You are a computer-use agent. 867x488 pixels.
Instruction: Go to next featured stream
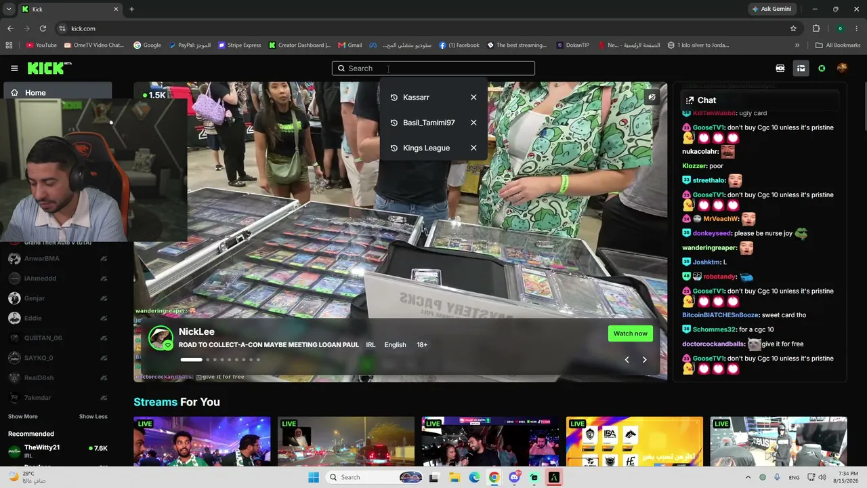644,360
